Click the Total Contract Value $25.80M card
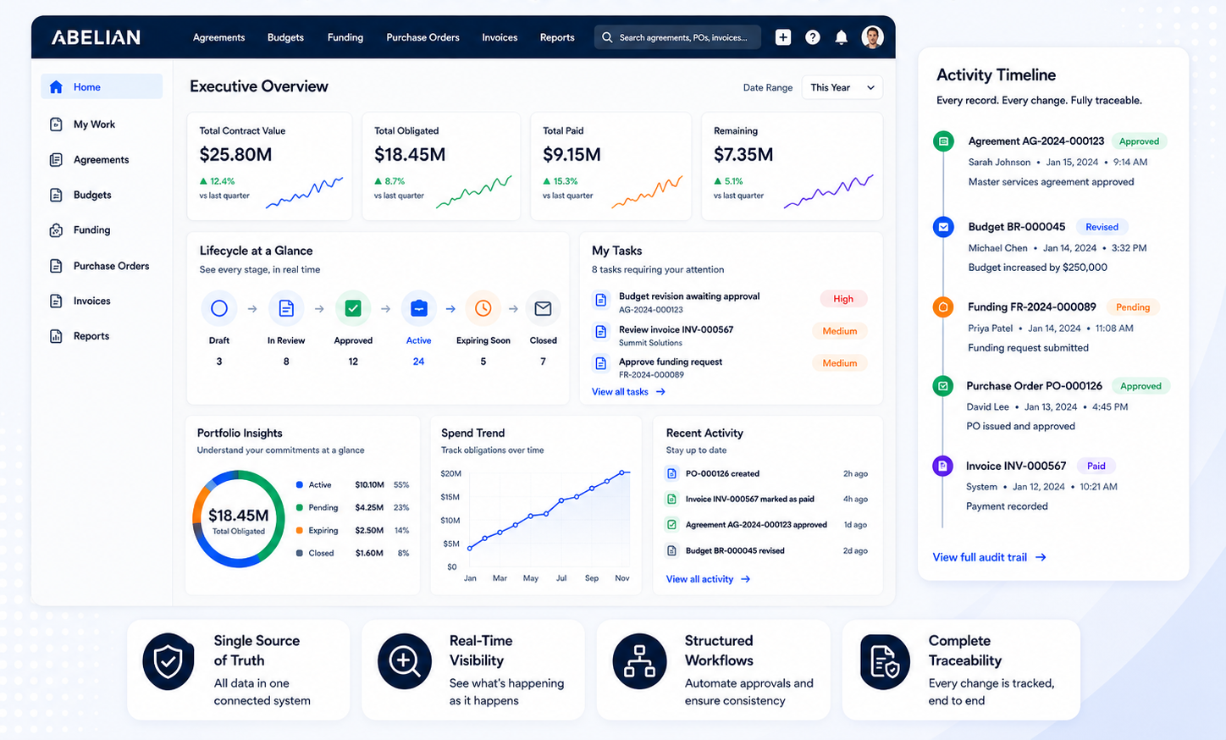1226x740 pixels. [x=269, y=166]
